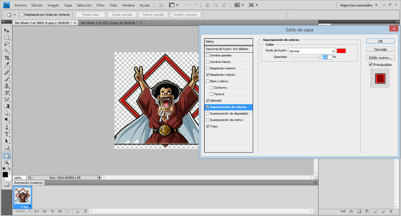This screenshot has width=401, height=216.
Task: Uncheck the Satinado checkbox
Action: pyautogui.click(x=208, y=100)
